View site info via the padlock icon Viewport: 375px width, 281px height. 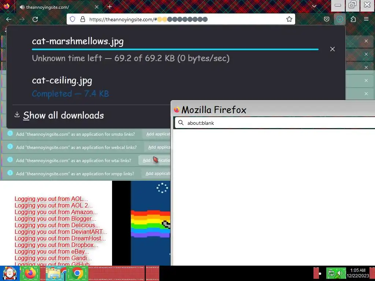pos(83,19)
